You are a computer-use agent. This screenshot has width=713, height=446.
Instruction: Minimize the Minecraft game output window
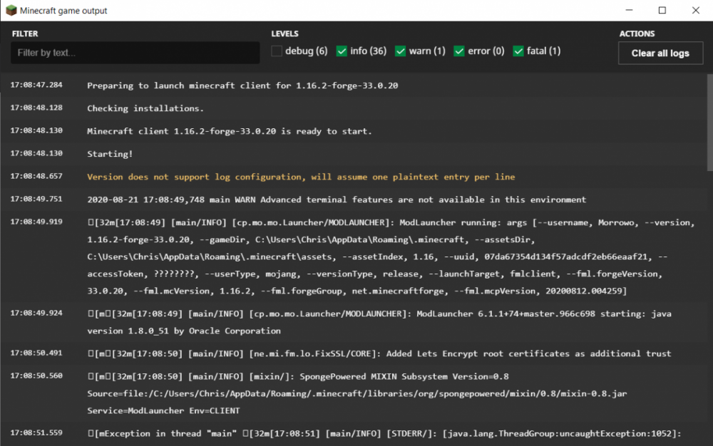coord(629,11)
